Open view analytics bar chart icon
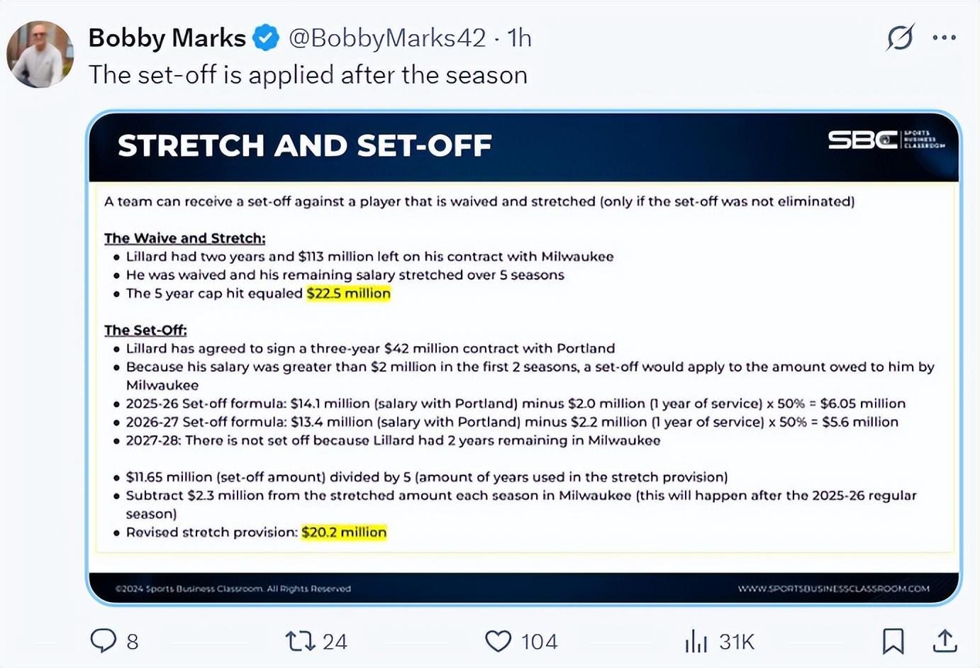The width and height of the screenshot is (980, 668). point(696,641)
